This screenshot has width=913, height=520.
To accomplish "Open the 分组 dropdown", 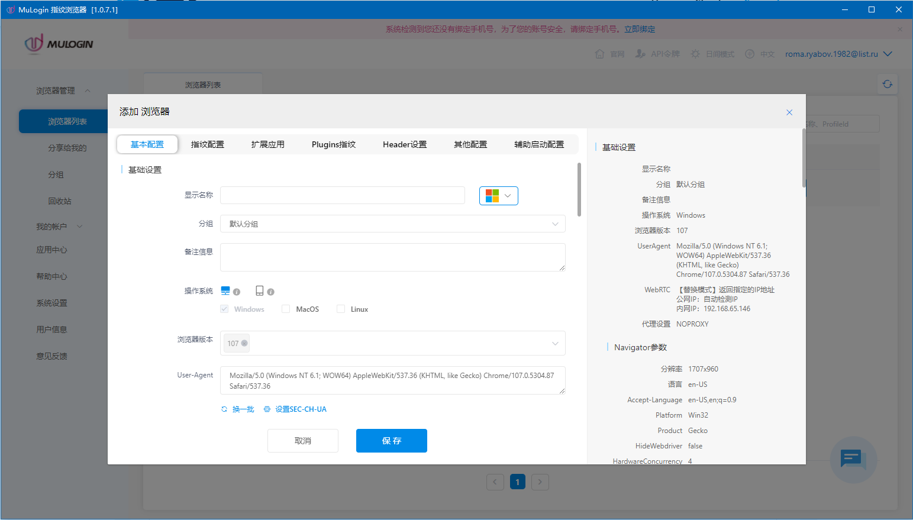I will (x=393, y=224).
